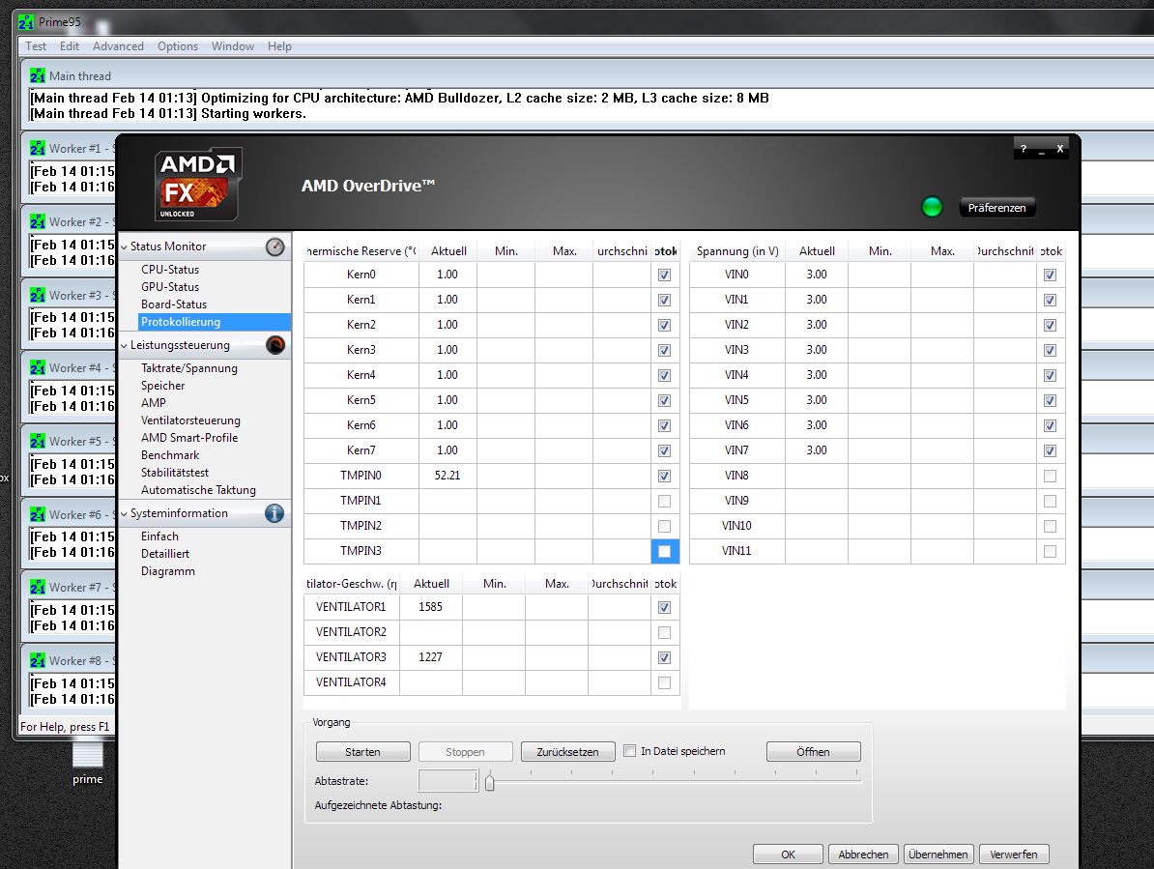Image resolution: width=1154 pixels, height=869 pixels.
Task: Uncheck the Kern4 logging checkbox
Action: pyautogui.click(x=665, y=375)
